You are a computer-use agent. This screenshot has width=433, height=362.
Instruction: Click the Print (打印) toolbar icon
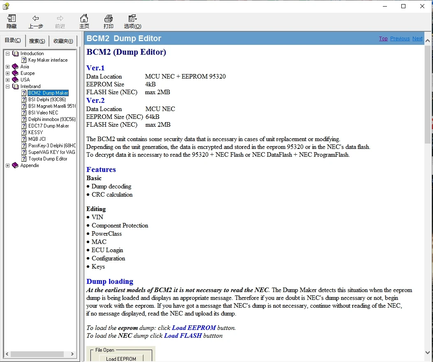click(108, 19)
